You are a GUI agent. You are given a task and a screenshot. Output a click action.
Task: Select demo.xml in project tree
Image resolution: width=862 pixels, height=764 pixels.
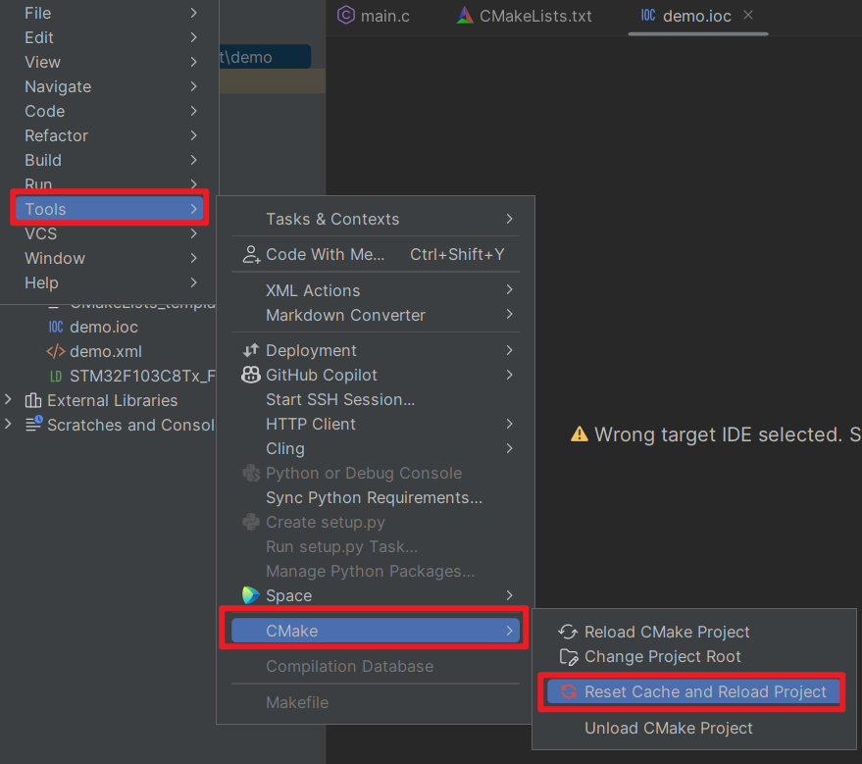tap(106, 351)
